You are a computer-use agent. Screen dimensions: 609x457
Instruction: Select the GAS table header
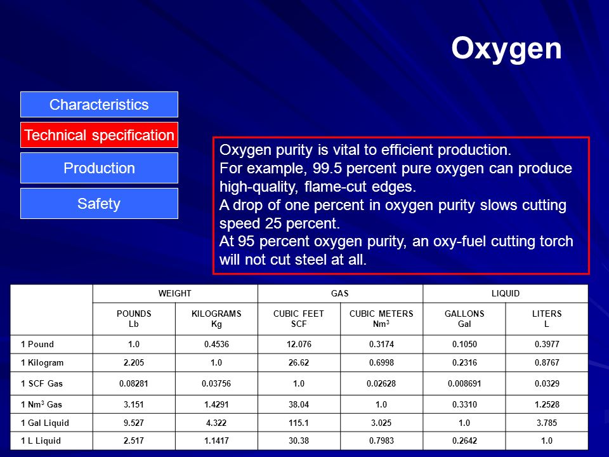tap(340, 294)
